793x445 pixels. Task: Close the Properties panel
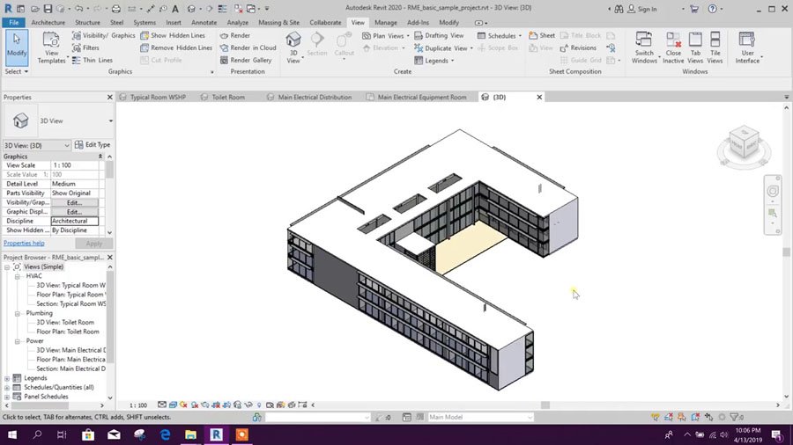(x=110, y=97)
